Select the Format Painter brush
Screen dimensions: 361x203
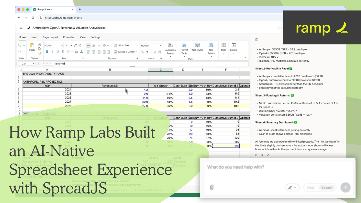pos(39,53)
